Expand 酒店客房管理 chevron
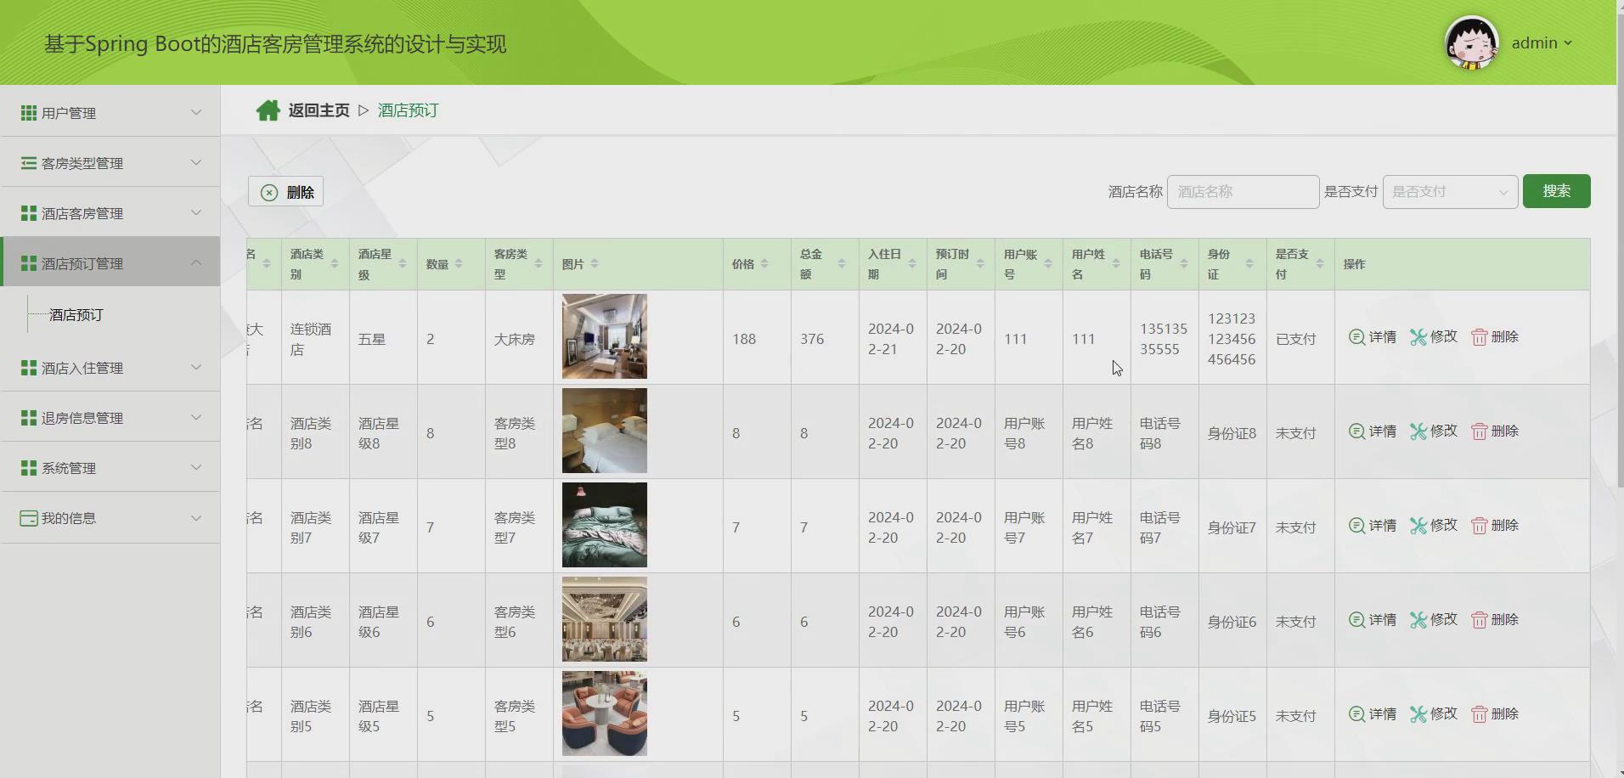This screenshot has width=1624, height=778. tap(196, 212)
